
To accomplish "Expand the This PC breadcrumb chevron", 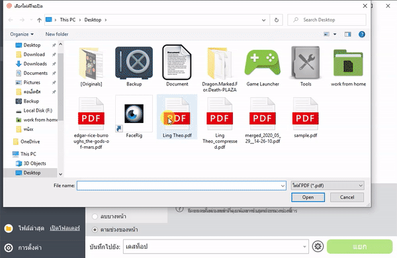I will click(80, 20).
